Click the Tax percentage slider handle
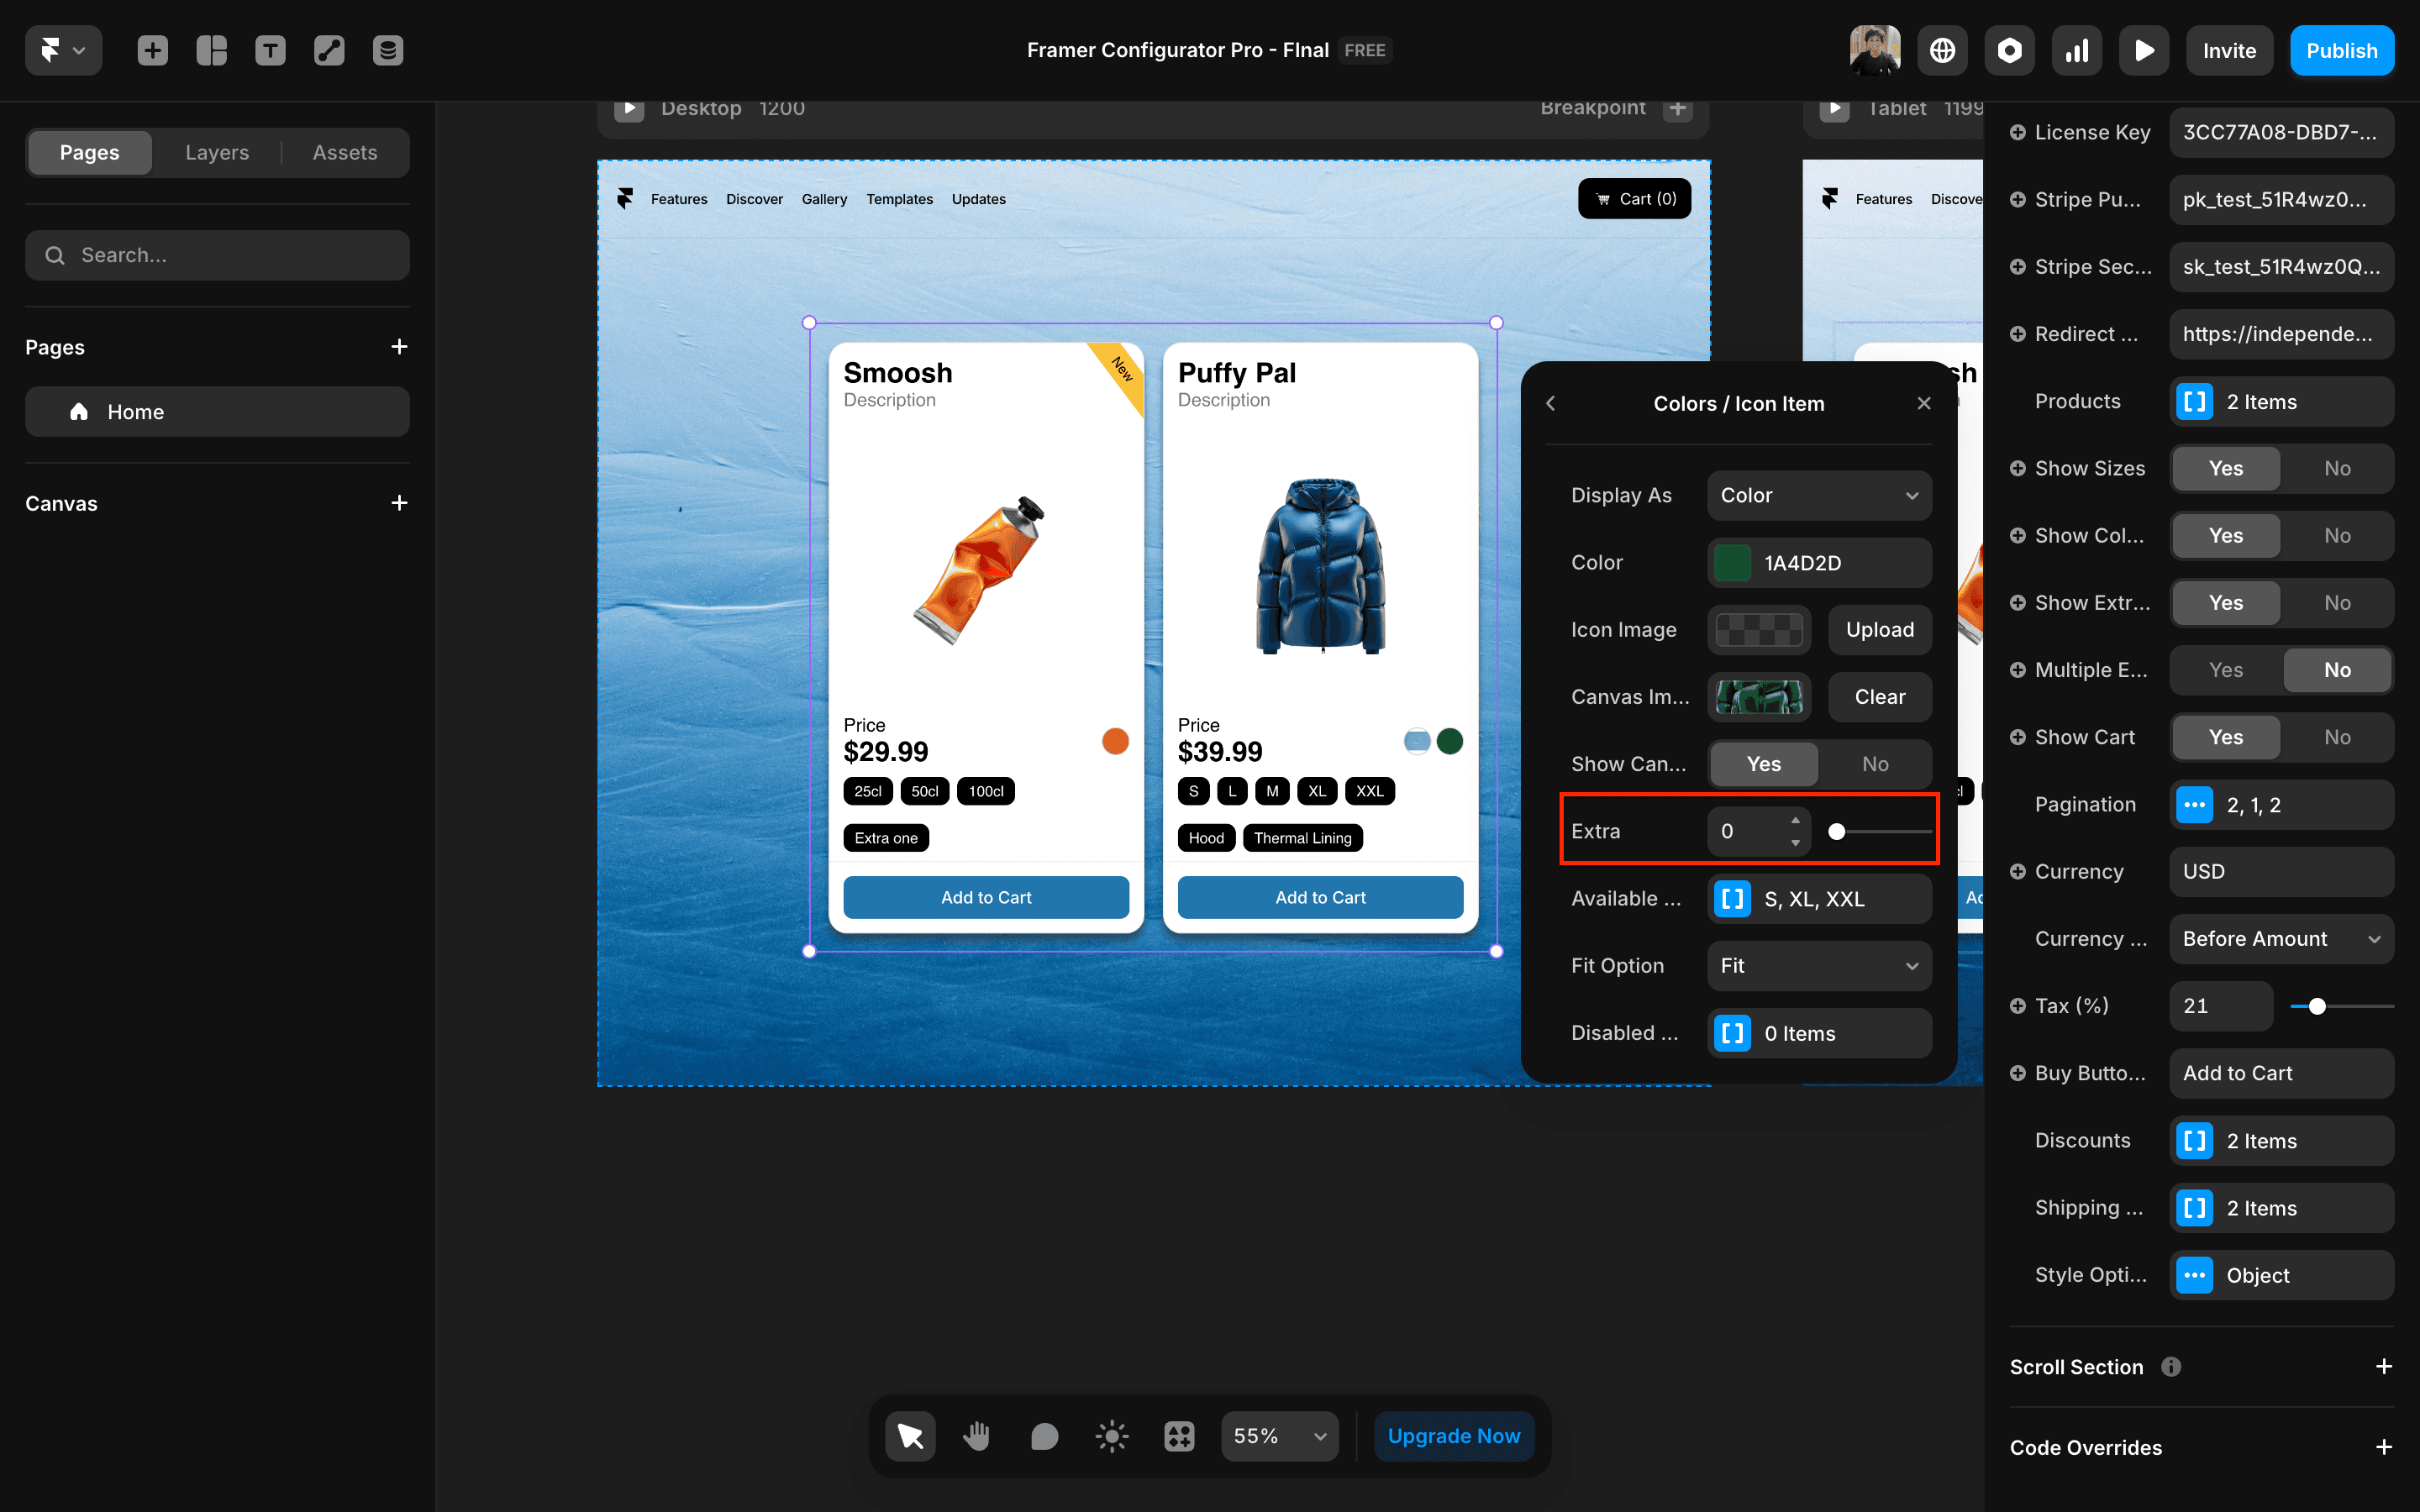Screen dimensions: 2420x1512 2317,1006
